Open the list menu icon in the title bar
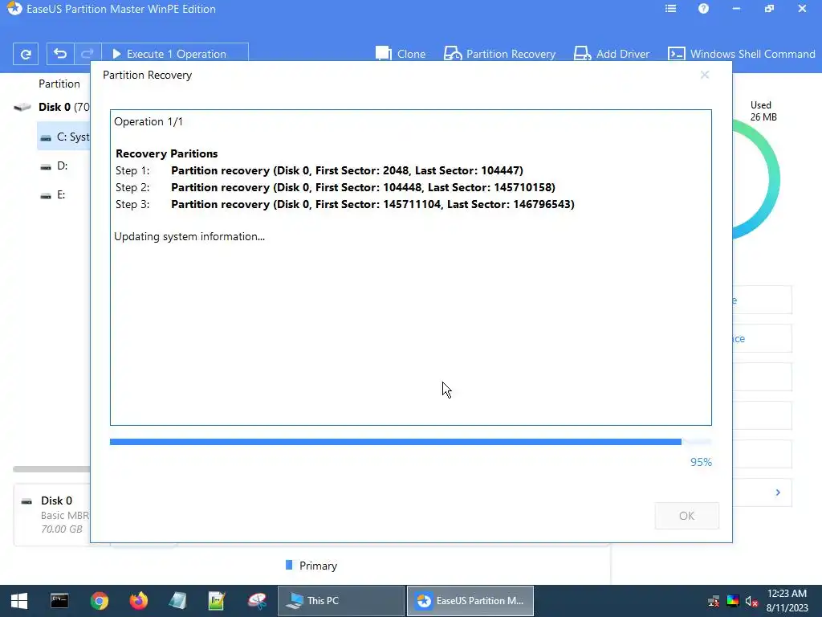Screen dimensions: 822x617 670,9
